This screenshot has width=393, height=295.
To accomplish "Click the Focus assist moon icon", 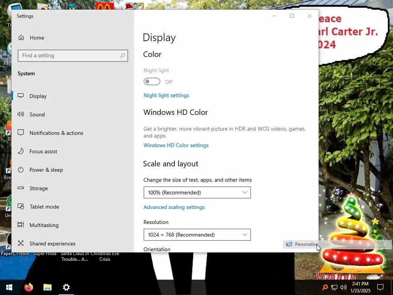I will [x=21, y=151].
